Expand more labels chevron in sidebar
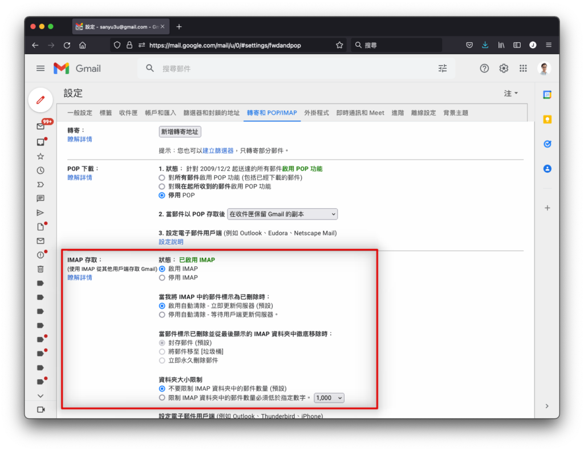The image size is (584, 451). 40,396
